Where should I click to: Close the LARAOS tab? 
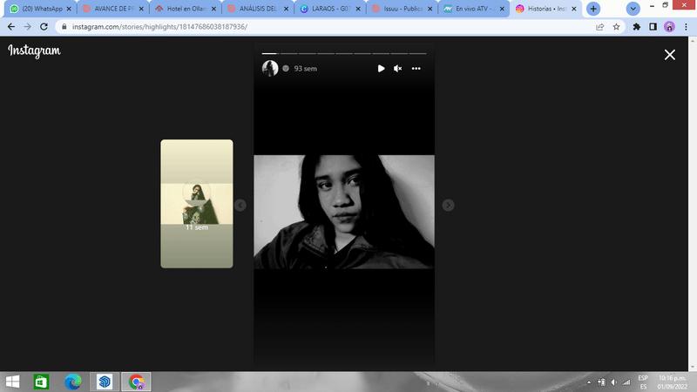(358, 9)
